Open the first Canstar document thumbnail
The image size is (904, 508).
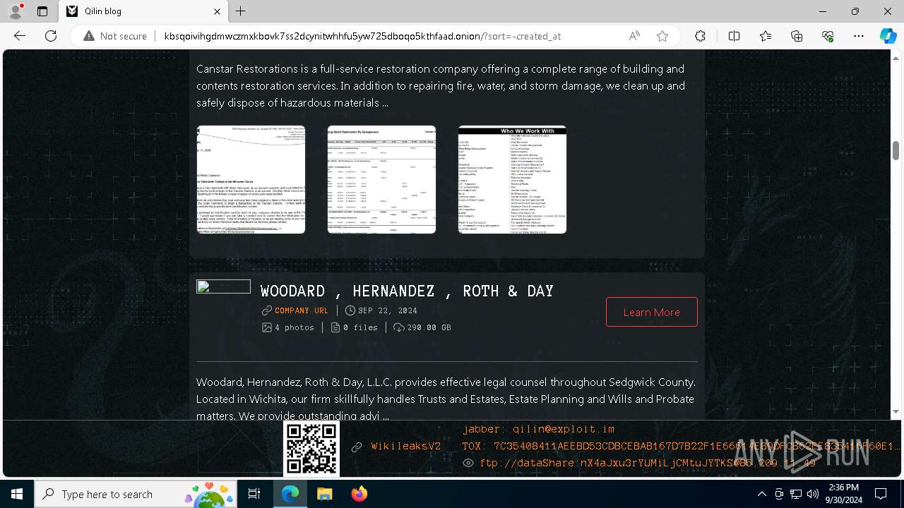point(251,179)
